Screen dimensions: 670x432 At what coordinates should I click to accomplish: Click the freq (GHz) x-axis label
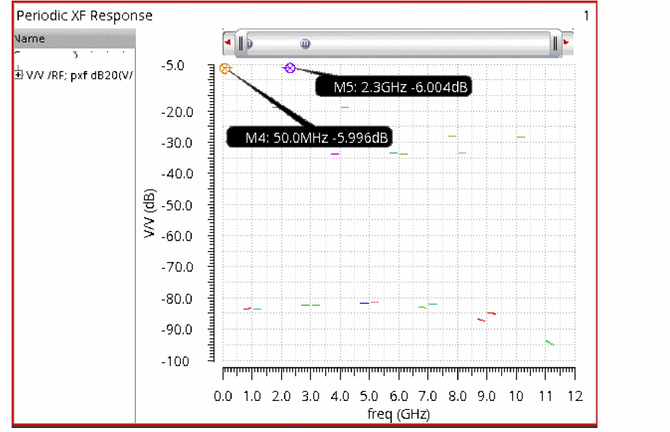point(399,414)
